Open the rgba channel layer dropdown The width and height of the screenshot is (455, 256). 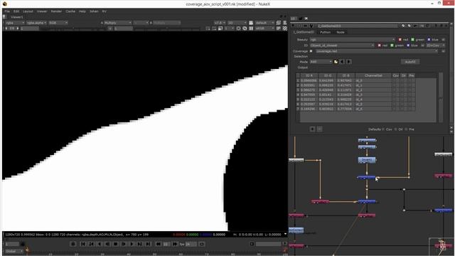(x=15, y=23)
